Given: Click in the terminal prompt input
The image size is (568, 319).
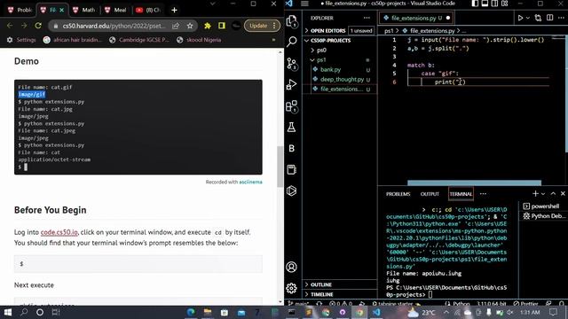Looking at the screenshot, I should [x=430, y=295].
